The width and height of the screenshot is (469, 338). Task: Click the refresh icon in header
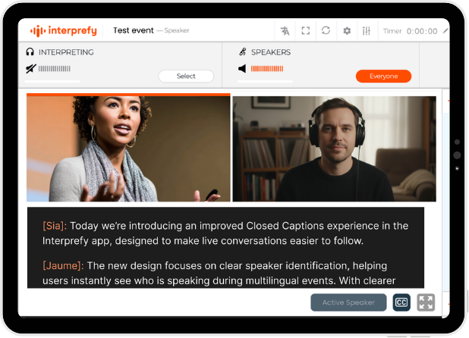[x=326, y=30]
